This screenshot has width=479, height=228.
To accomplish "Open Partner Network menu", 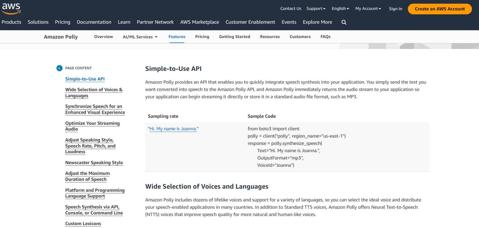I will click(155, 22).
